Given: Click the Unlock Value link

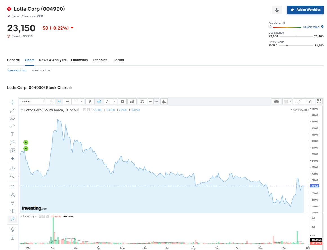Looking at the screenshot, I should [311, 27].
